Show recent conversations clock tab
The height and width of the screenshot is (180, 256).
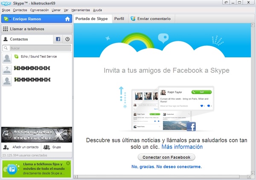(x=67, y=39)
